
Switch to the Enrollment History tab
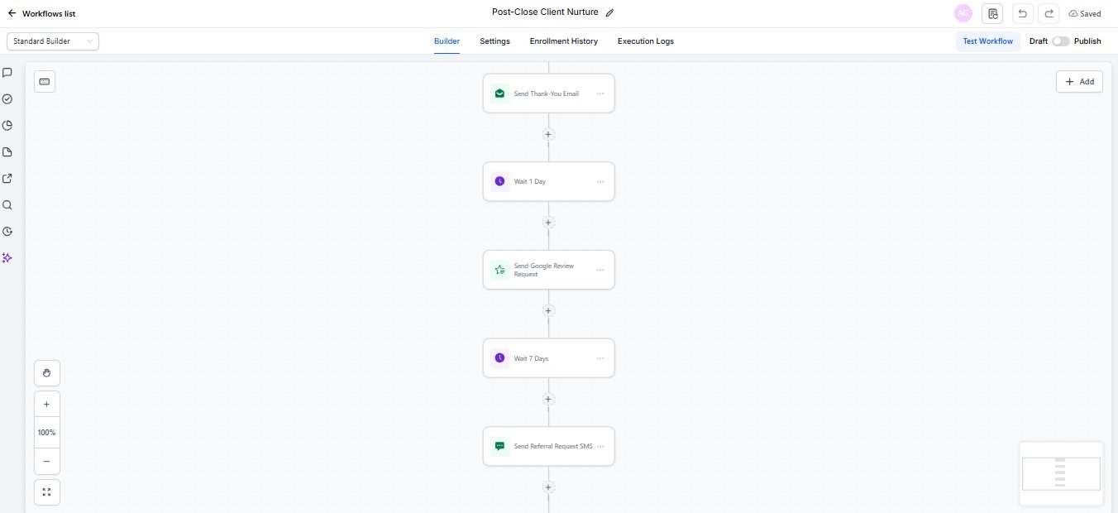(x=564, y=41)
